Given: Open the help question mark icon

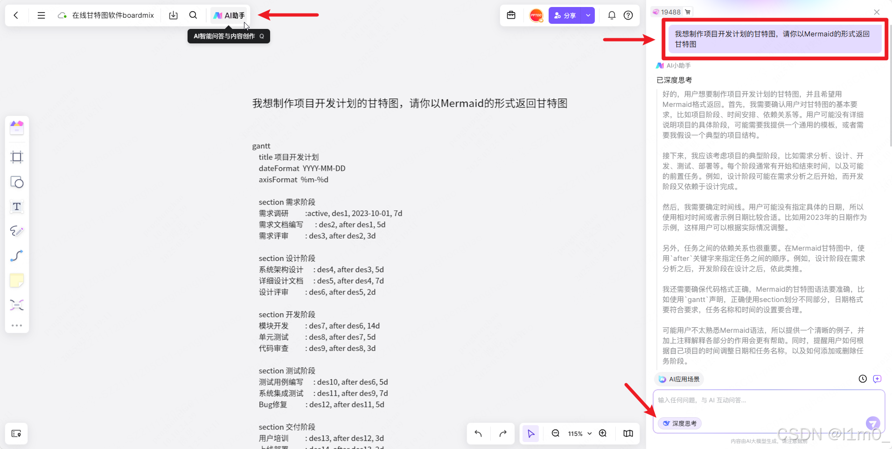Looking at the screenshot, I should 628,15.
